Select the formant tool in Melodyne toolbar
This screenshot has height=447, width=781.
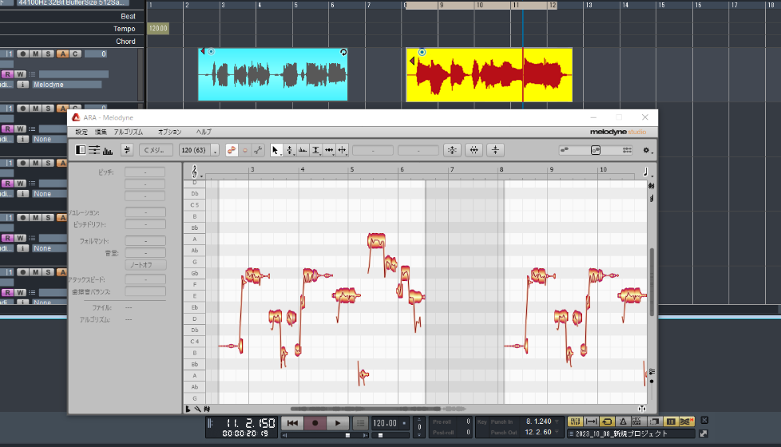[x=303, y=150]
